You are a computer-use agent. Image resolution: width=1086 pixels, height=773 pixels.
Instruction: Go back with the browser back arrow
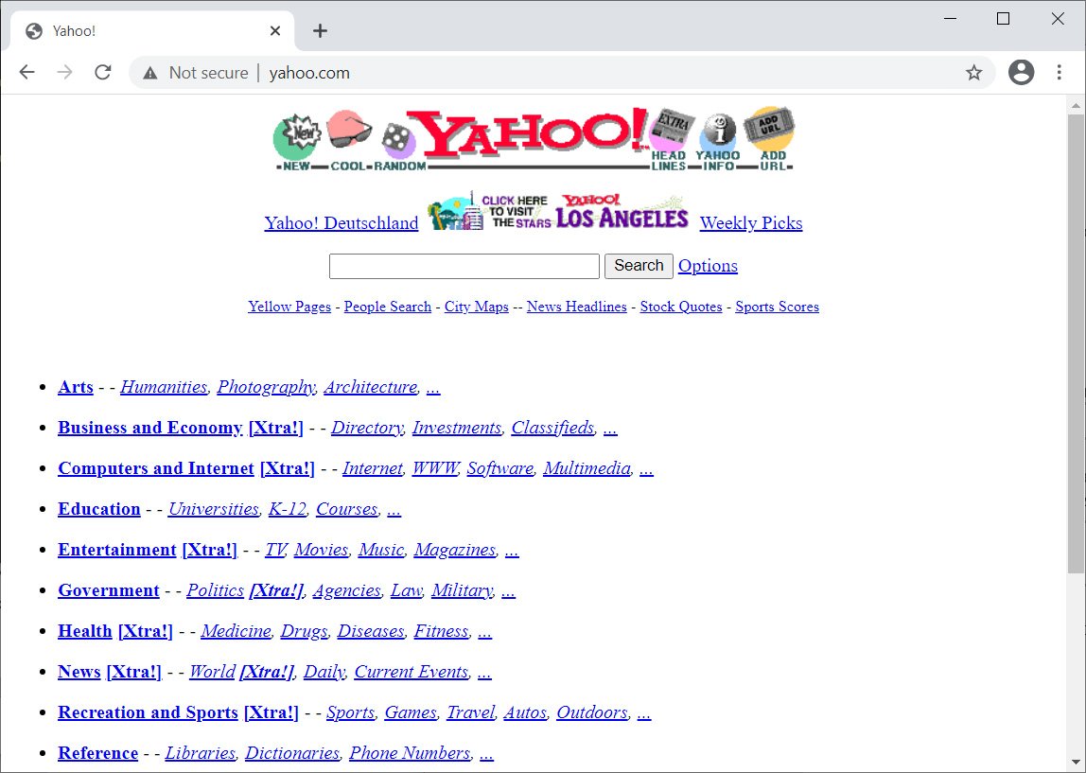[x=27, y=72]
